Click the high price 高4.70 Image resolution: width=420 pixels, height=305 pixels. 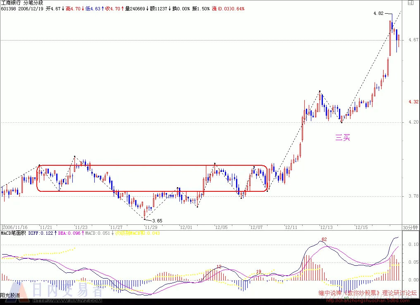[73, 9]
